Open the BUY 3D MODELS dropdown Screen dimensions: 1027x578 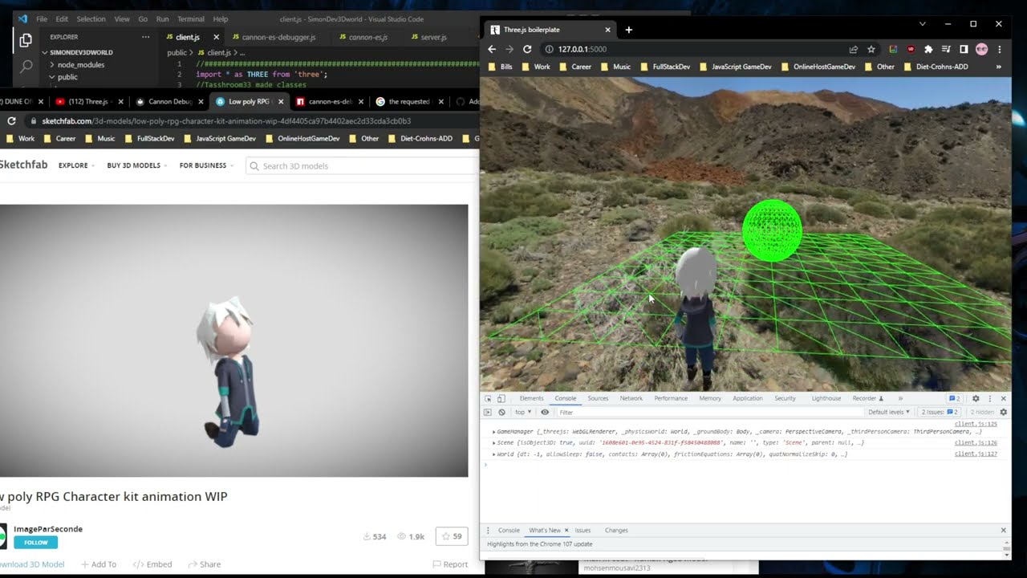[137, 165]
